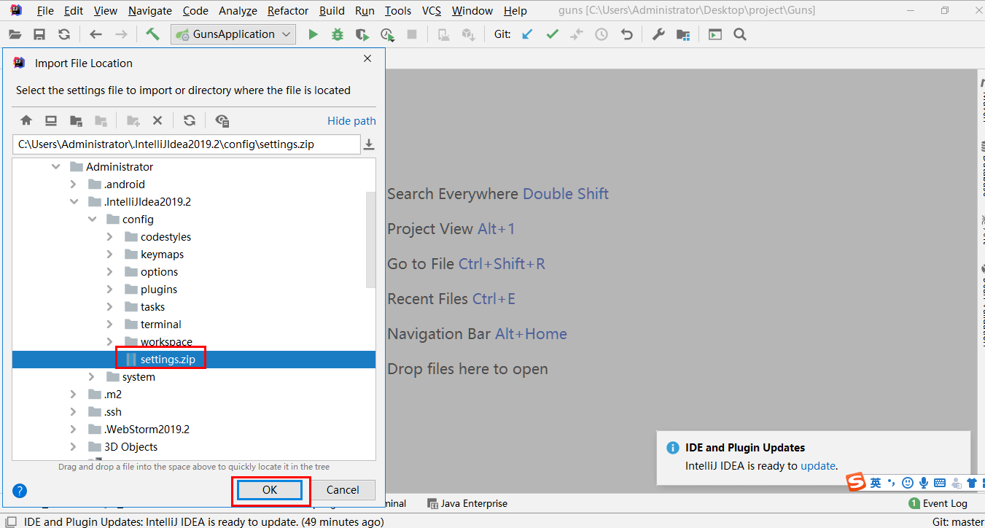
Task: Click the Run with Coverage icon
Action: pos(362,34)
